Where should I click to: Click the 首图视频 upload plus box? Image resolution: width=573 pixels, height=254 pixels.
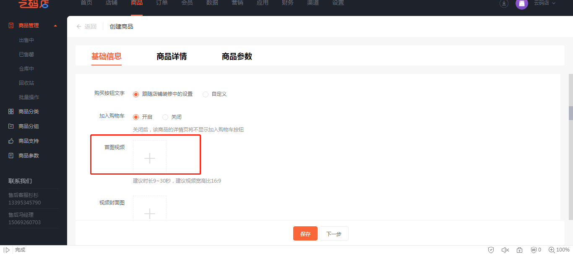pyautogui.click(x=150, y=158)
